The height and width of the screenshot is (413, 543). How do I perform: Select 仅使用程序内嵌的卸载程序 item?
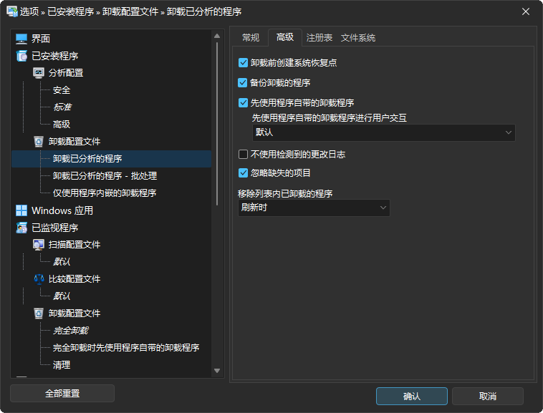click(x=105, y=193)
